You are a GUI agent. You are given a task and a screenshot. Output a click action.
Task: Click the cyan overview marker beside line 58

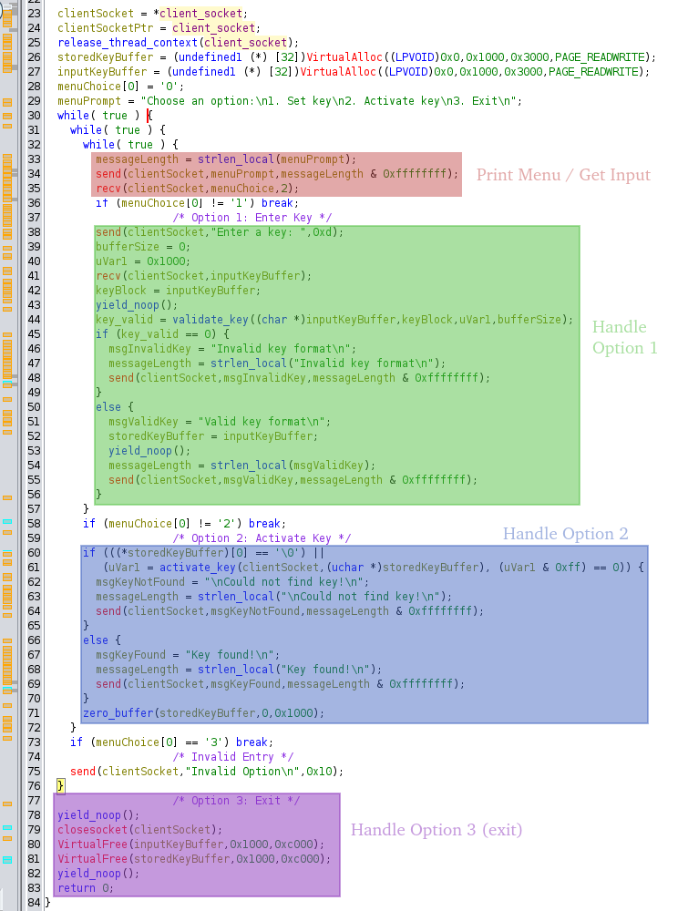click(7, 522)
